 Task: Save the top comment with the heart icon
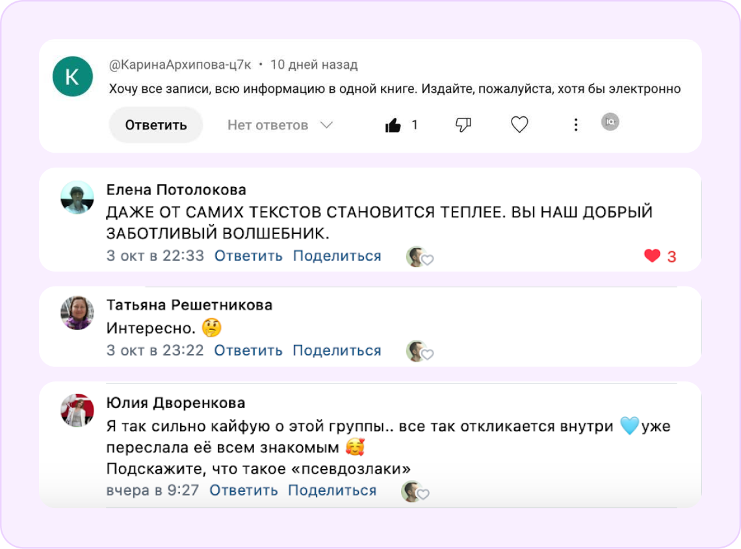coord(519,125)
